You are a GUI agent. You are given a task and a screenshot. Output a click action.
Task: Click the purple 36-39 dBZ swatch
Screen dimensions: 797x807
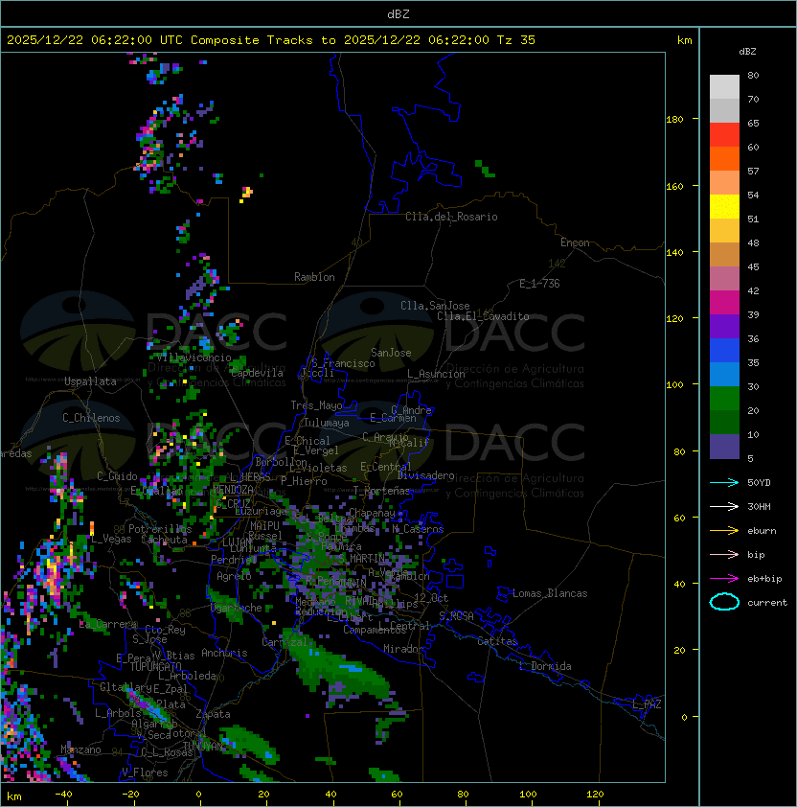(724, 326)
